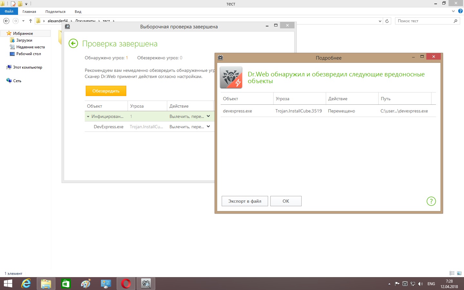Open Internet Explorer from the taskbar
The width and height of the screenshot is (464, 290).
[26, 284]
